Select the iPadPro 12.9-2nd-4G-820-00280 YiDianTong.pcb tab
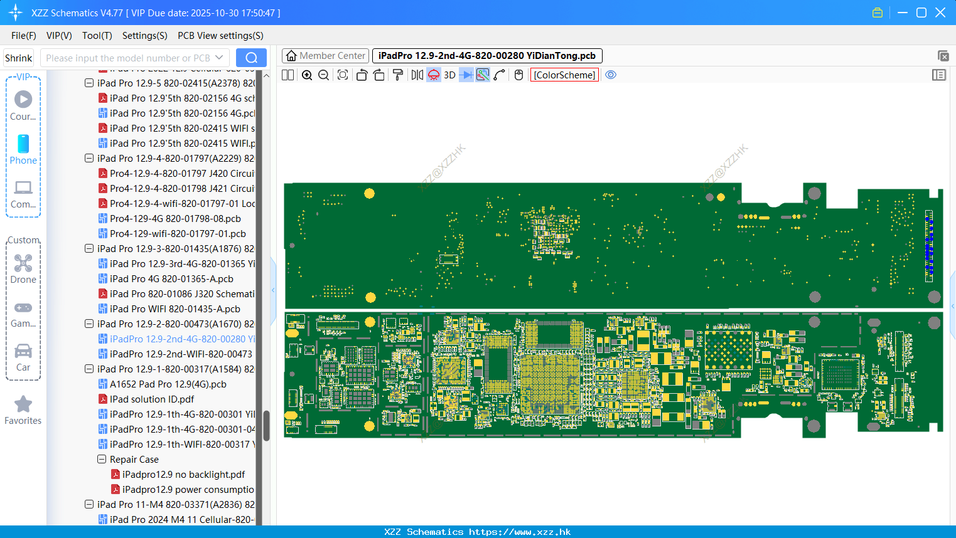Image resolution: width=956 pixels, height=538 pixels. (487, 56)
